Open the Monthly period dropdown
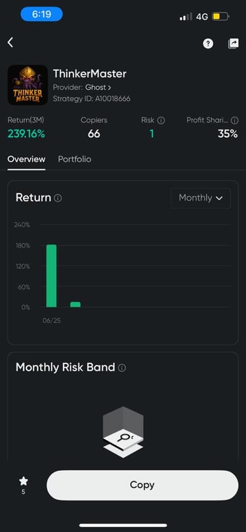This screenshot has height=532, width=246. tap(201, 198)
